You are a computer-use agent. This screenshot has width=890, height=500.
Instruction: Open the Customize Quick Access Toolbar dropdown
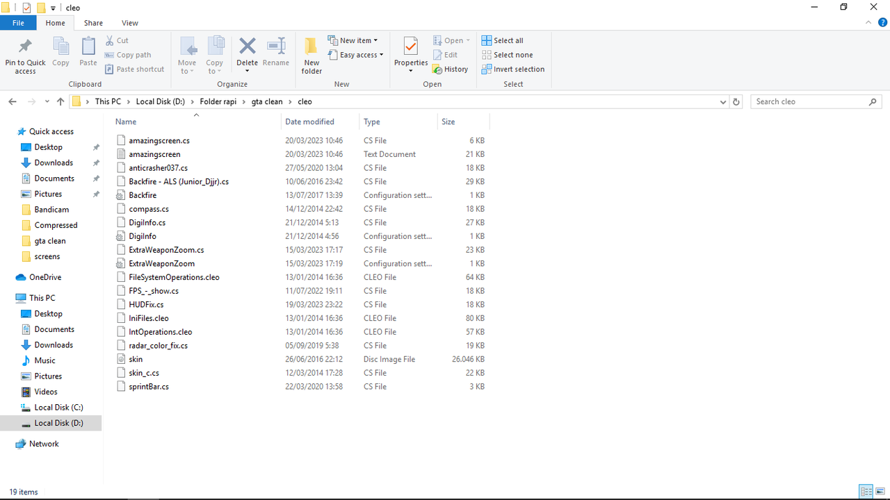tap(53, 8)
